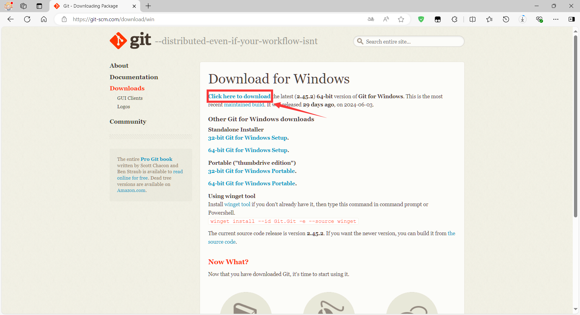Toggle the browser sidebar icon
The height and width of the screenshot is (315, 580).
click(572, 19)
